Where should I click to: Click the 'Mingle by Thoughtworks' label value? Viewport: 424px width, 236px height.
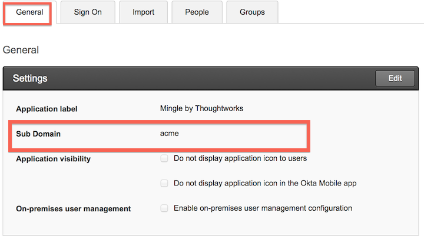coord(201,108)
